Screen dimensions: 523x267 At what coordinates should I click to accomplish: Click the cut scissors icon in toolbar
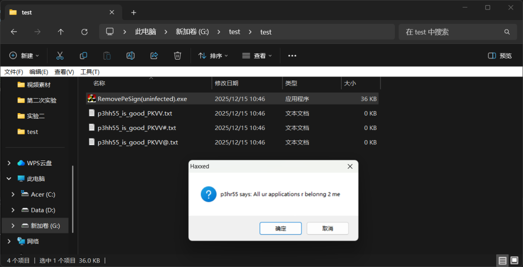tap(60, 56)
